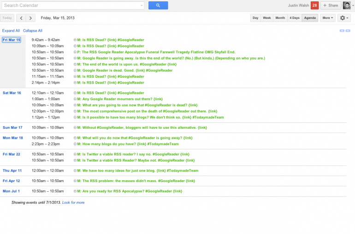Expand What will you do now event
Viewport: 355px width, 234px height.
pos(75,138)
